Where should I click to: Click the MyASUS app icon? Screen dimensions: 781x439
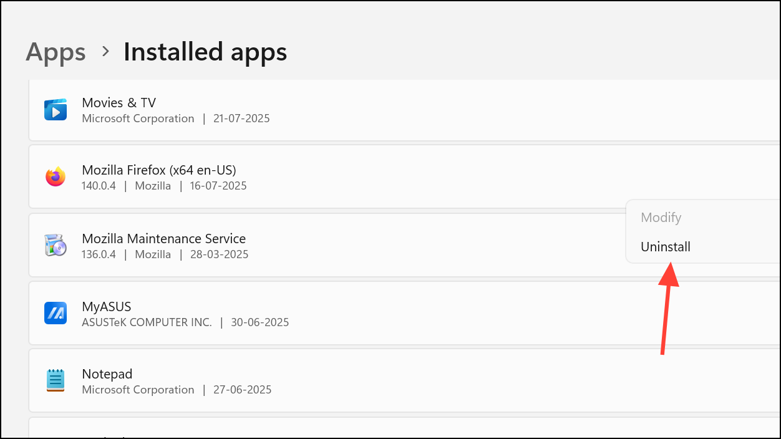pyautogui.click(x=56, y=313)
